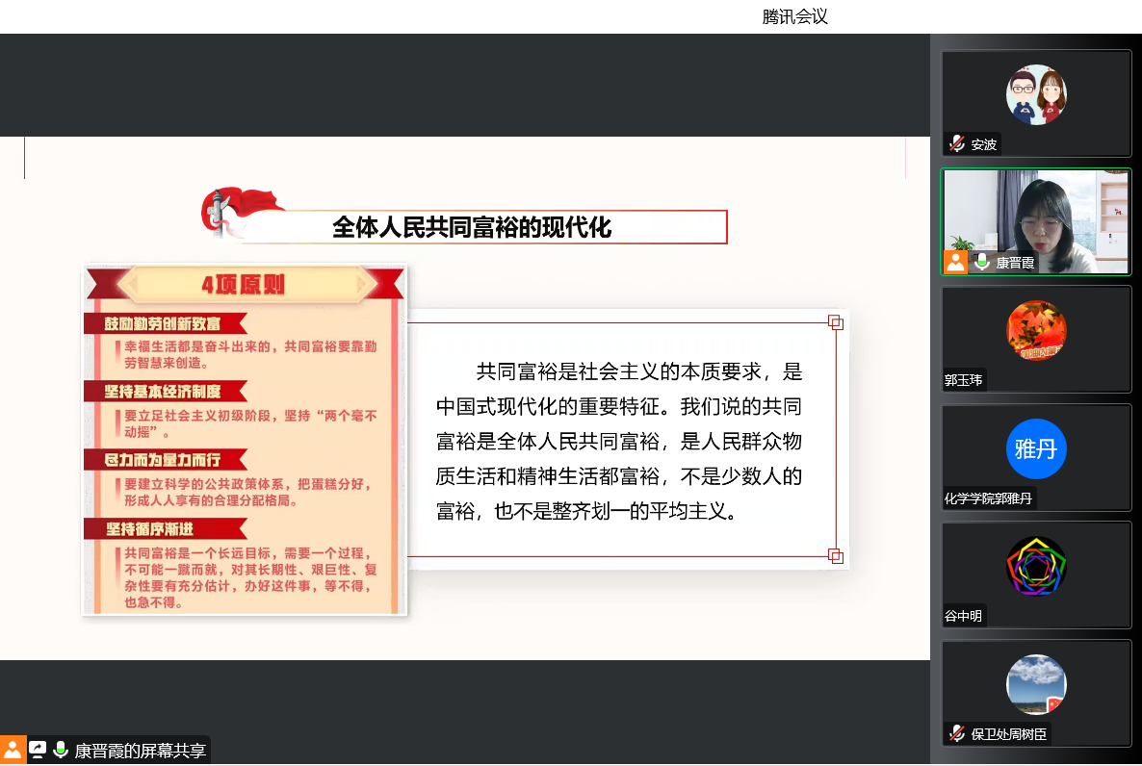Select 保卫处周树臣's sky photo avatar
This screenshot has width=1142, height=766.
point(1036,684)
